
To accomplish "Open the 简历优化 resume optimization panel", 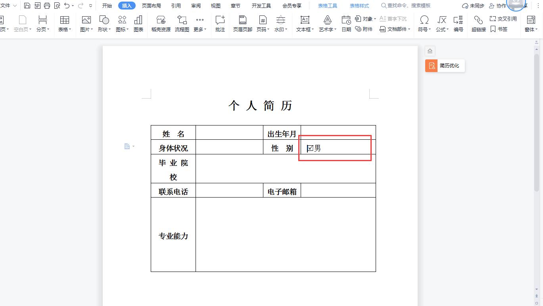I will coord(444,66).
